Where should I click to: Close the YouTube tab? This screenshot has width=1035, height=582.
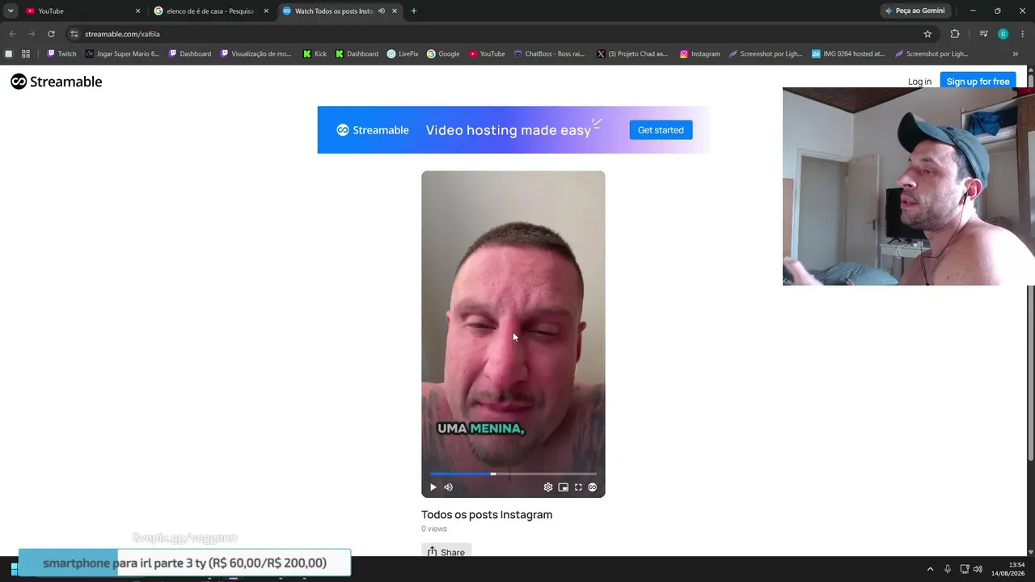tap(137, 11)
